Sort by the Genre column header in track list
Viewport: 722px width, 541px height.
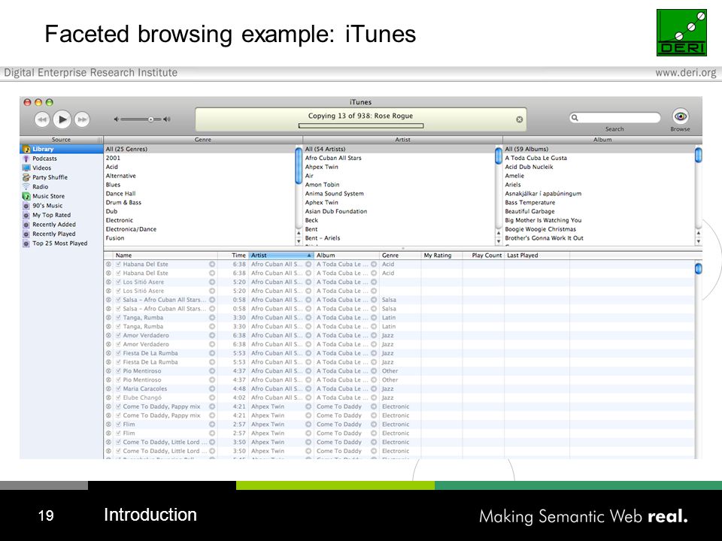pos(399,255)
